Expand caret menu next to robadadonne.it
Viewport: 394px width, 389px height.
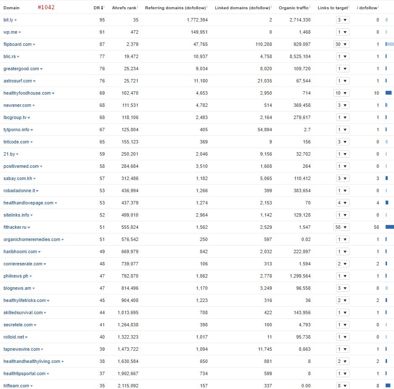point(37,191)
